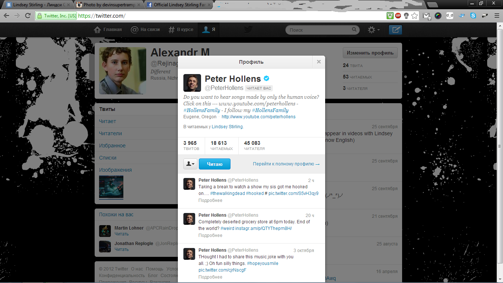Open the compose new tweet button
Viewport: 503px width, 283px height.
[x=395, y=30]
